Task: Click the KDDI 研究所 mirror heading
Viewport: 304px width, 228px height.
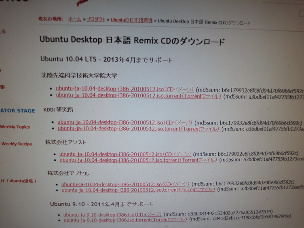Action: (x=58, y=110)
